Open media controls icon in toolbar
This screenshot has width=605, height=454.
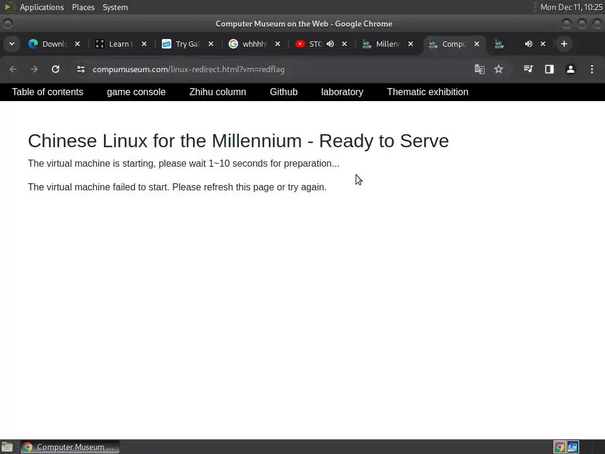tap(528, 69)
